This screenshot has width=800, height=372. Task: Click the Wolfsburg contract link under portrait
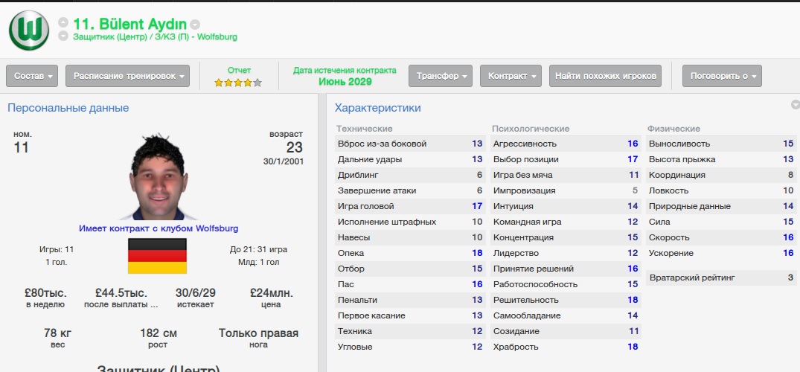click(x=159, y=228)
